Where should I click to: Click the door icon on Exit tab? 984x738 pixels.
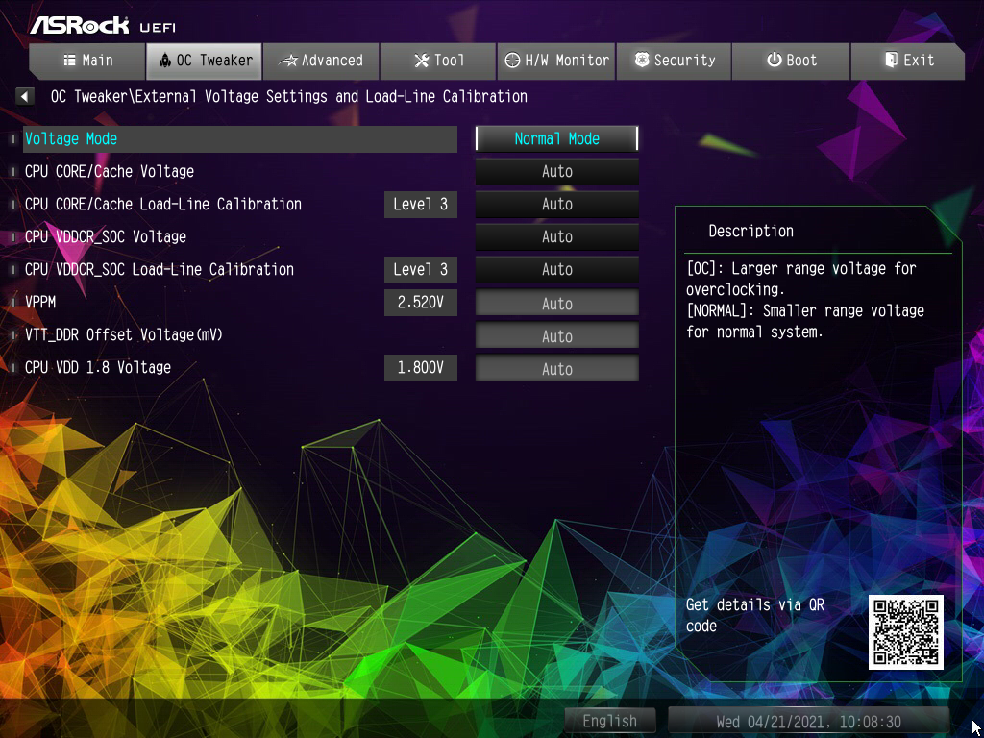point(891,61)
